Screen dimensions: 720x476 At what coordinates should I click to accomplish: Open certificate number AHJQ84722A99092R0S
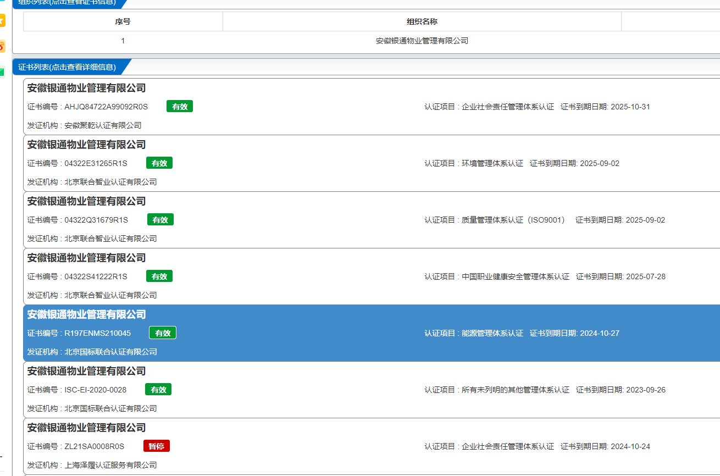pos(106,107)
